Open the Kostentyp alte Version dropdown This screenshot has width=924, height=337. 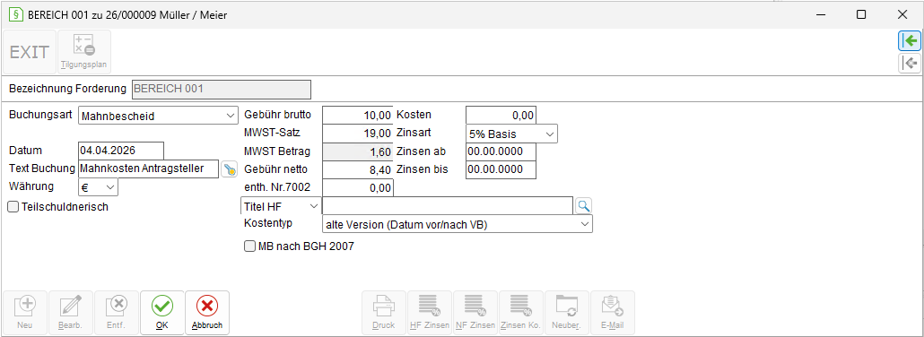click(x=458, y=224)
